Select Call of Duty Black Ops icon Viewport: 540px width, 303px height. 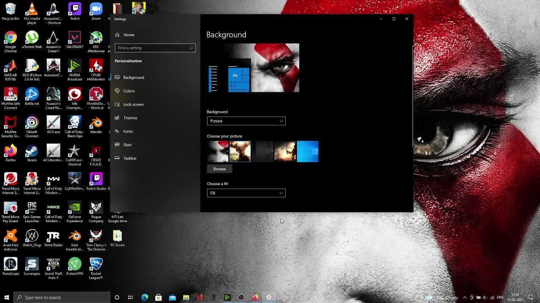pos(75,127)
